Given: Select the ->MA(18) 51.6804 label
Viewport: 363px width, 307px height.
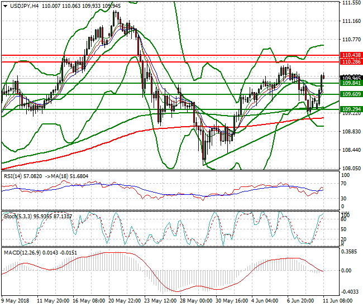Looking at the screenshot, I should (x=66, y=176).
